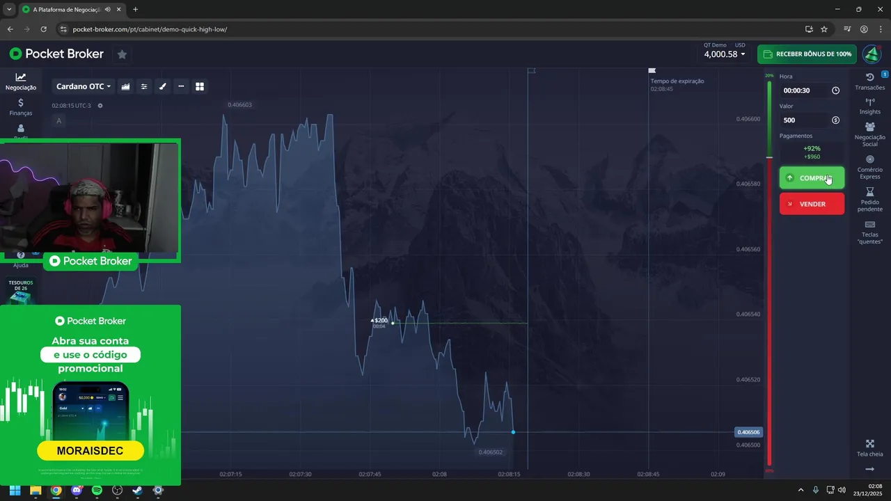Image resolution: width=891 pixels, height=501 pixels.
Task: Click the trader sentiment green-red bar
Action: [x=769, y=273]
